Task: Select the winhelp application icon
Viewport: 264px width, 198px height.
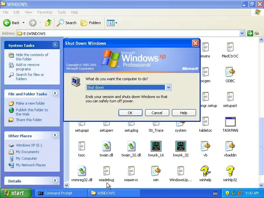Action: 205,171
